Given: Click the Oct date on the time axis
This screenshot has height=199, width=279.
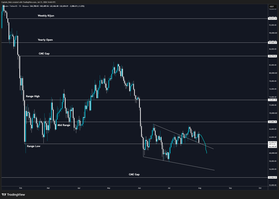Looking at the screenshot, I should (260, 188).
